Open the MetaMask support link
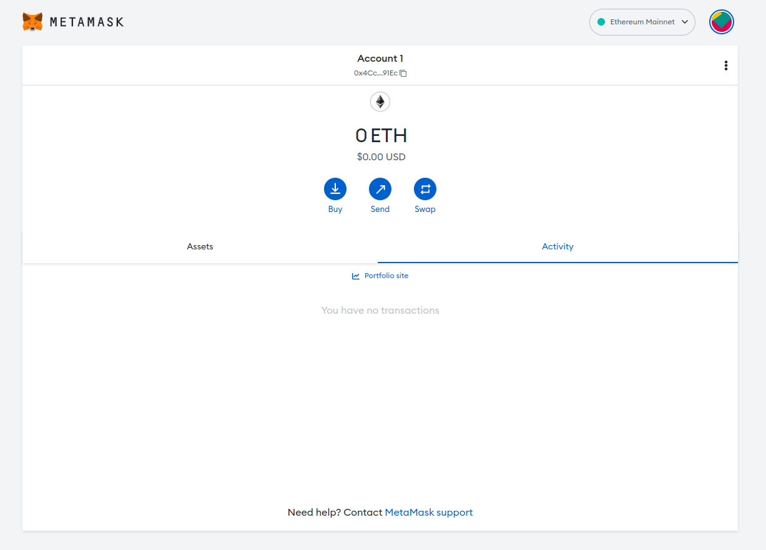The image size is (766, 550). pos(429,513)
